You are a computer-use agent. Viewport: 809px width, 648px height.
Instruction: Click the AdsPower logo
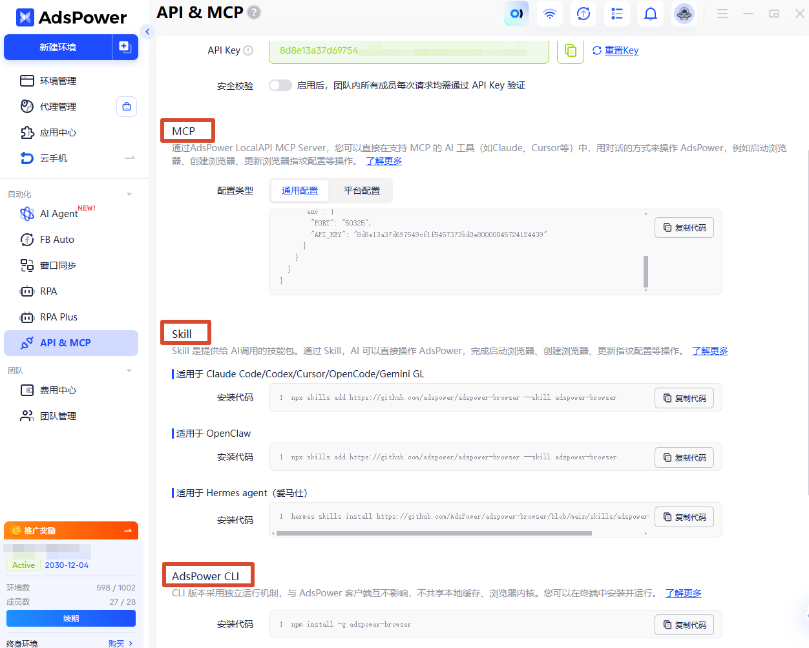pyautogui.click(x=71, y=17)
